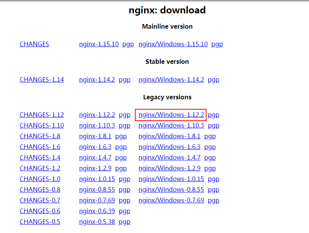Download nginx/Windows-1.15.10
The image size is (309, 233).
[173, 44]
